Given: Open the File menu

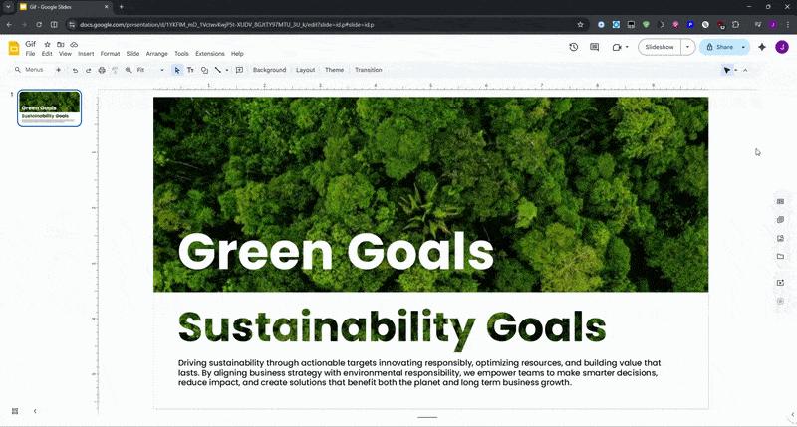Looking at the screenshot, I should pyautogui.click(x=31, y=54).
